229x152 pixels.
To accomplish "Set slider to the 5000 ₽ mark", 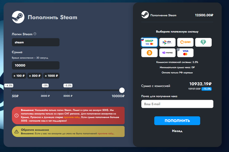I will point(68,91).
